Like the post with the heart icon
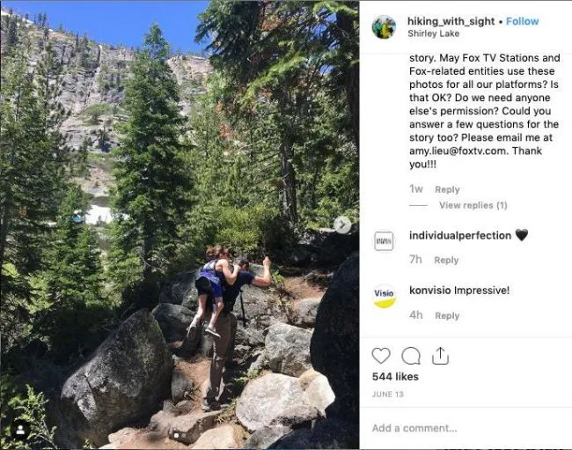This screenshot has width=572, height=450. 381,356
